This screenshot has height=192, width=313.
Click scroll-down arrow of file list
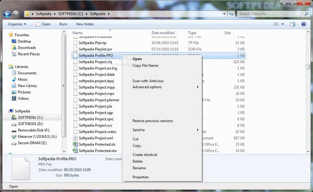[x=308, y=152]
